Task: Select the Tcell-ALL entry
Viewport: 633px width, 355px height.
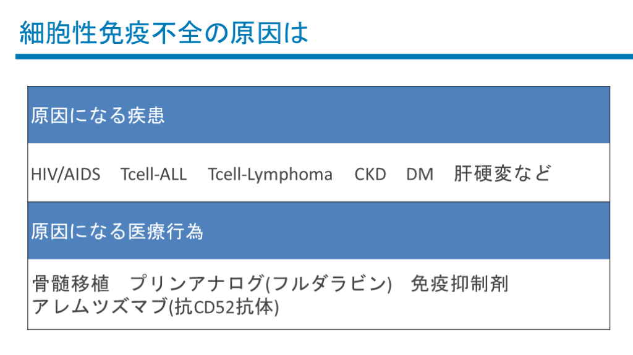Action: coord(153,175)
